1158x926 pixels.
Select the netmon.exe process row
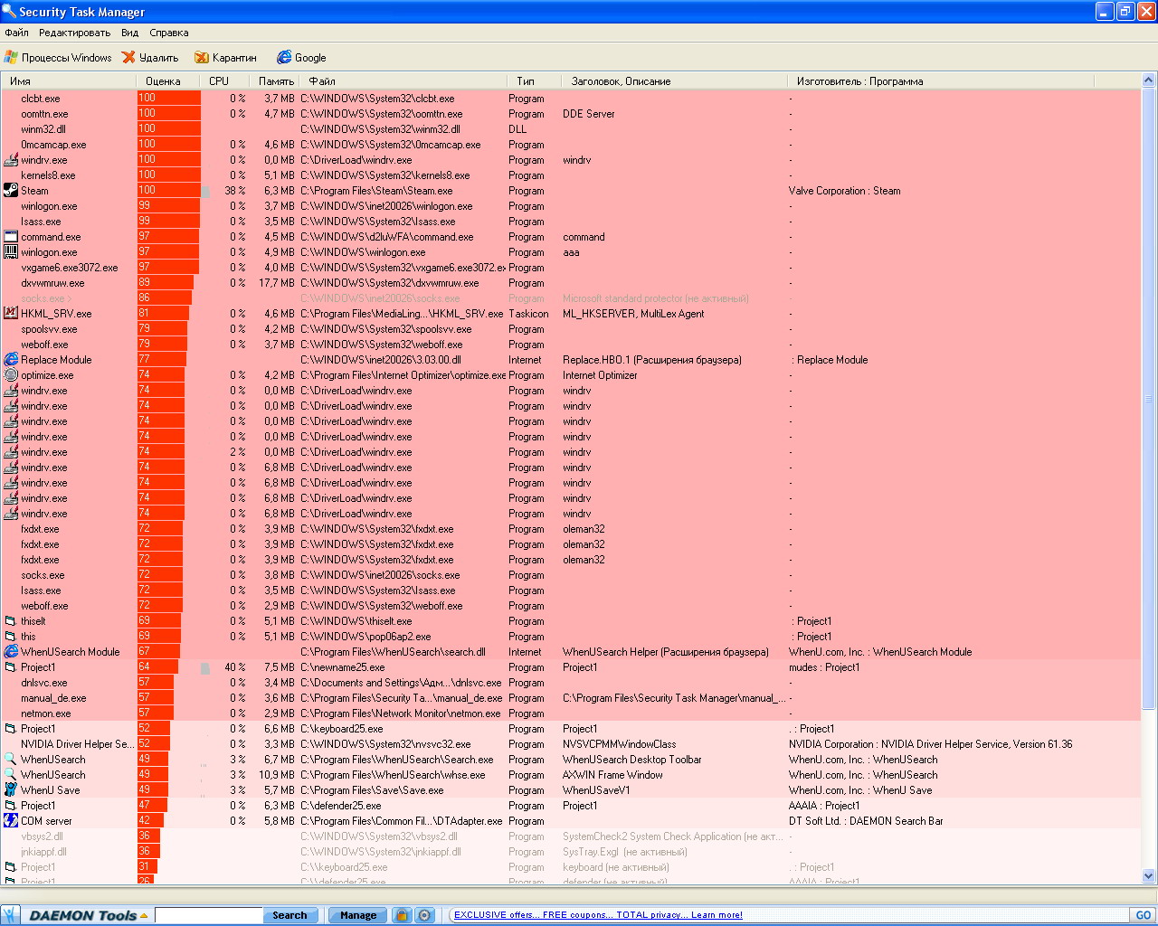tap(571, 713)
